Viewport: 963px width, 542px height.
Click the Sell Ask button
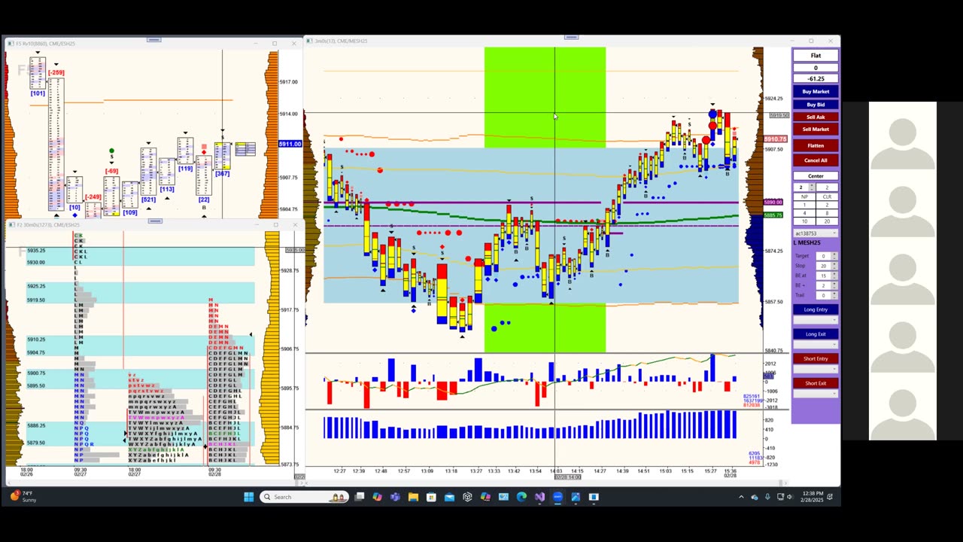pos(816,117)
